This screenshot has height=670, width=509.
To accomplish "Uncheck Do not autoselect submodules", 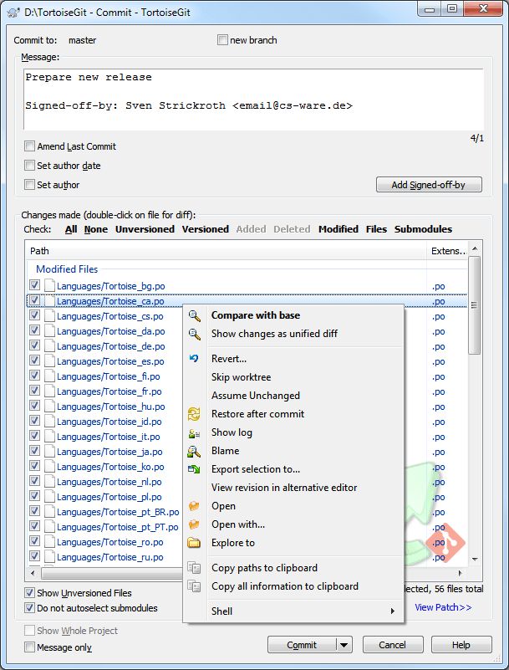I will (x=29, y=607).
